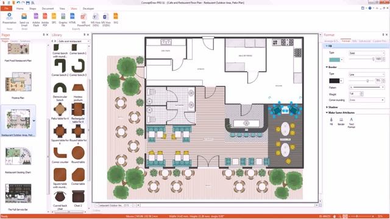This screenshot has width=390, height=219.
Task: Switch to the Document ribbon tab
Action: click(48, 9)
